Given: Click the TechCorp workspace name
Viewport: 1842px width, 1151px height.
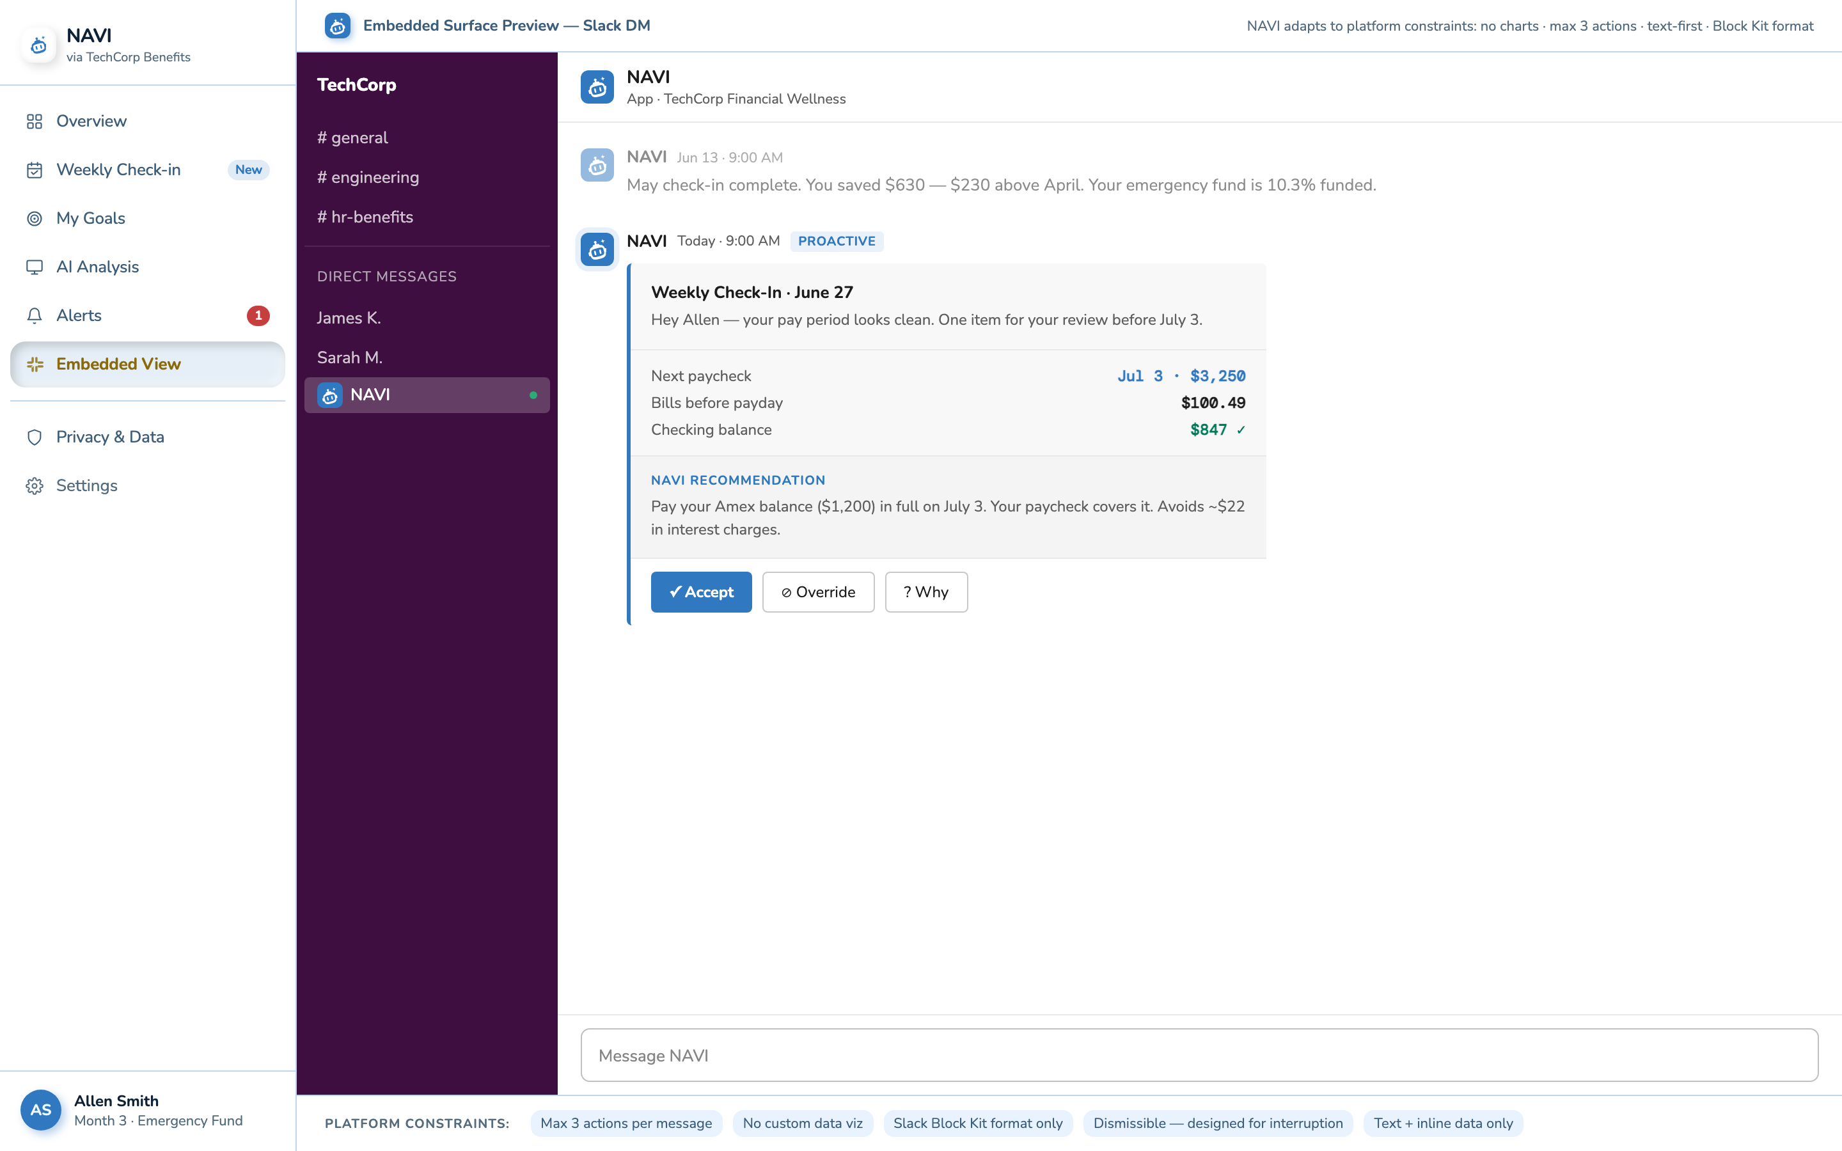Looking at the screenshot, I should 356,84.
